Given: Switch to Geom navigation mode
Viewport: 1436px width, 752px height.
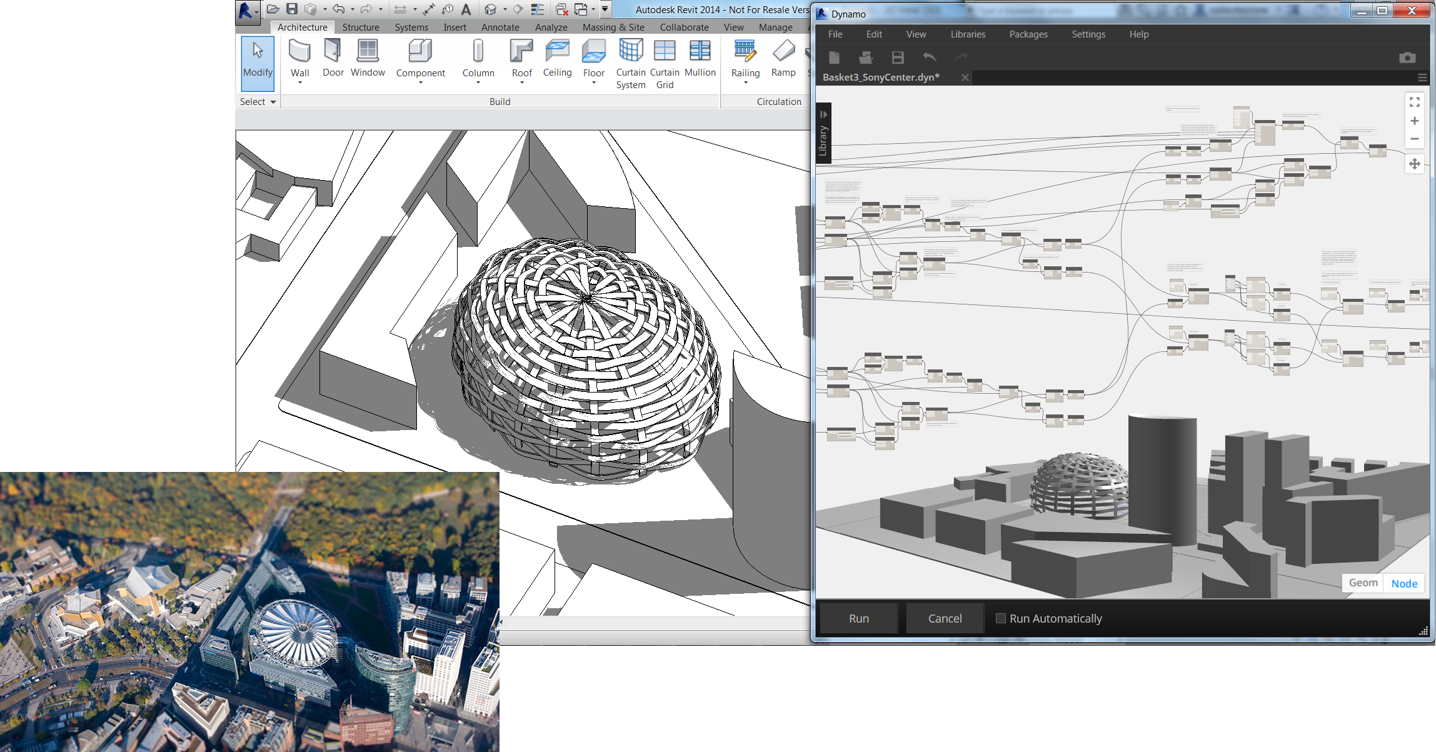Looking at the screenshot, I should coord(1363,583).
